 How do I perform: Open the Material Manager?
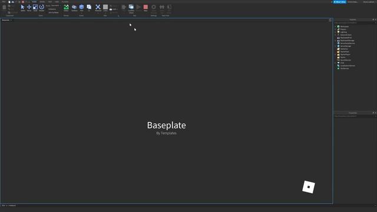(x=98, y=8)
